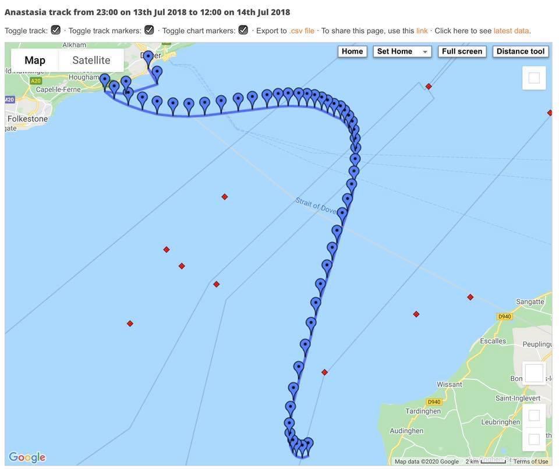Click the red chart marker near Sangatte
The image size is (559, 469).
coord(470,297)
